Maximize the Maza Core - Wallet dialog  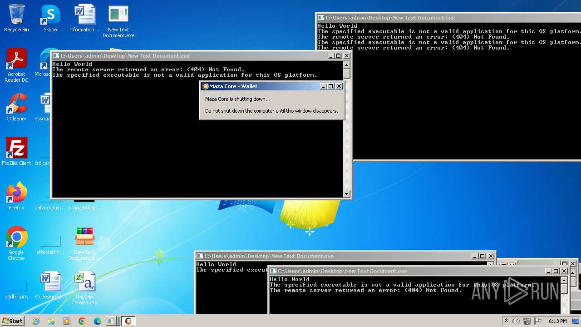click(x=331, y=86)
